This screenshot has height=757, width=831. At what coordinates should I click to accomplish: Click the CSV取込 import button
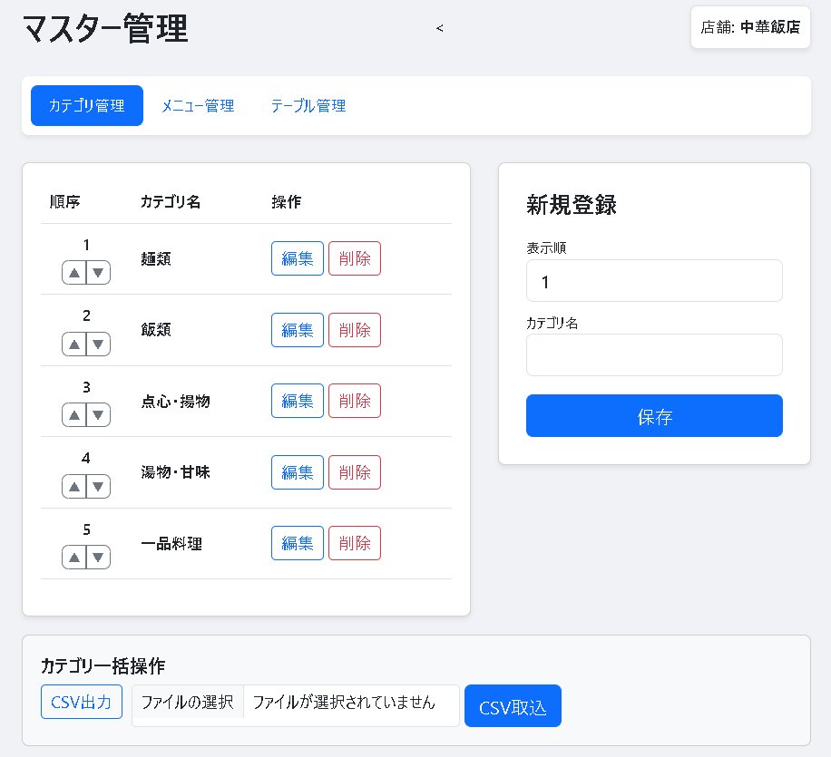pos(513,706)
